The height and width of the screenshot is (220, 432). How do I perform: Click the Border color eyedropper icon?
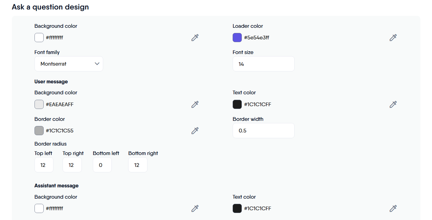(195, 131)
